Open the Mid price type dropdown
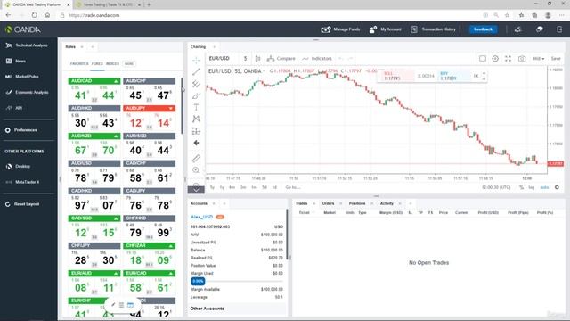The width and height of the screenshot is (570, 321). point(538,59)
